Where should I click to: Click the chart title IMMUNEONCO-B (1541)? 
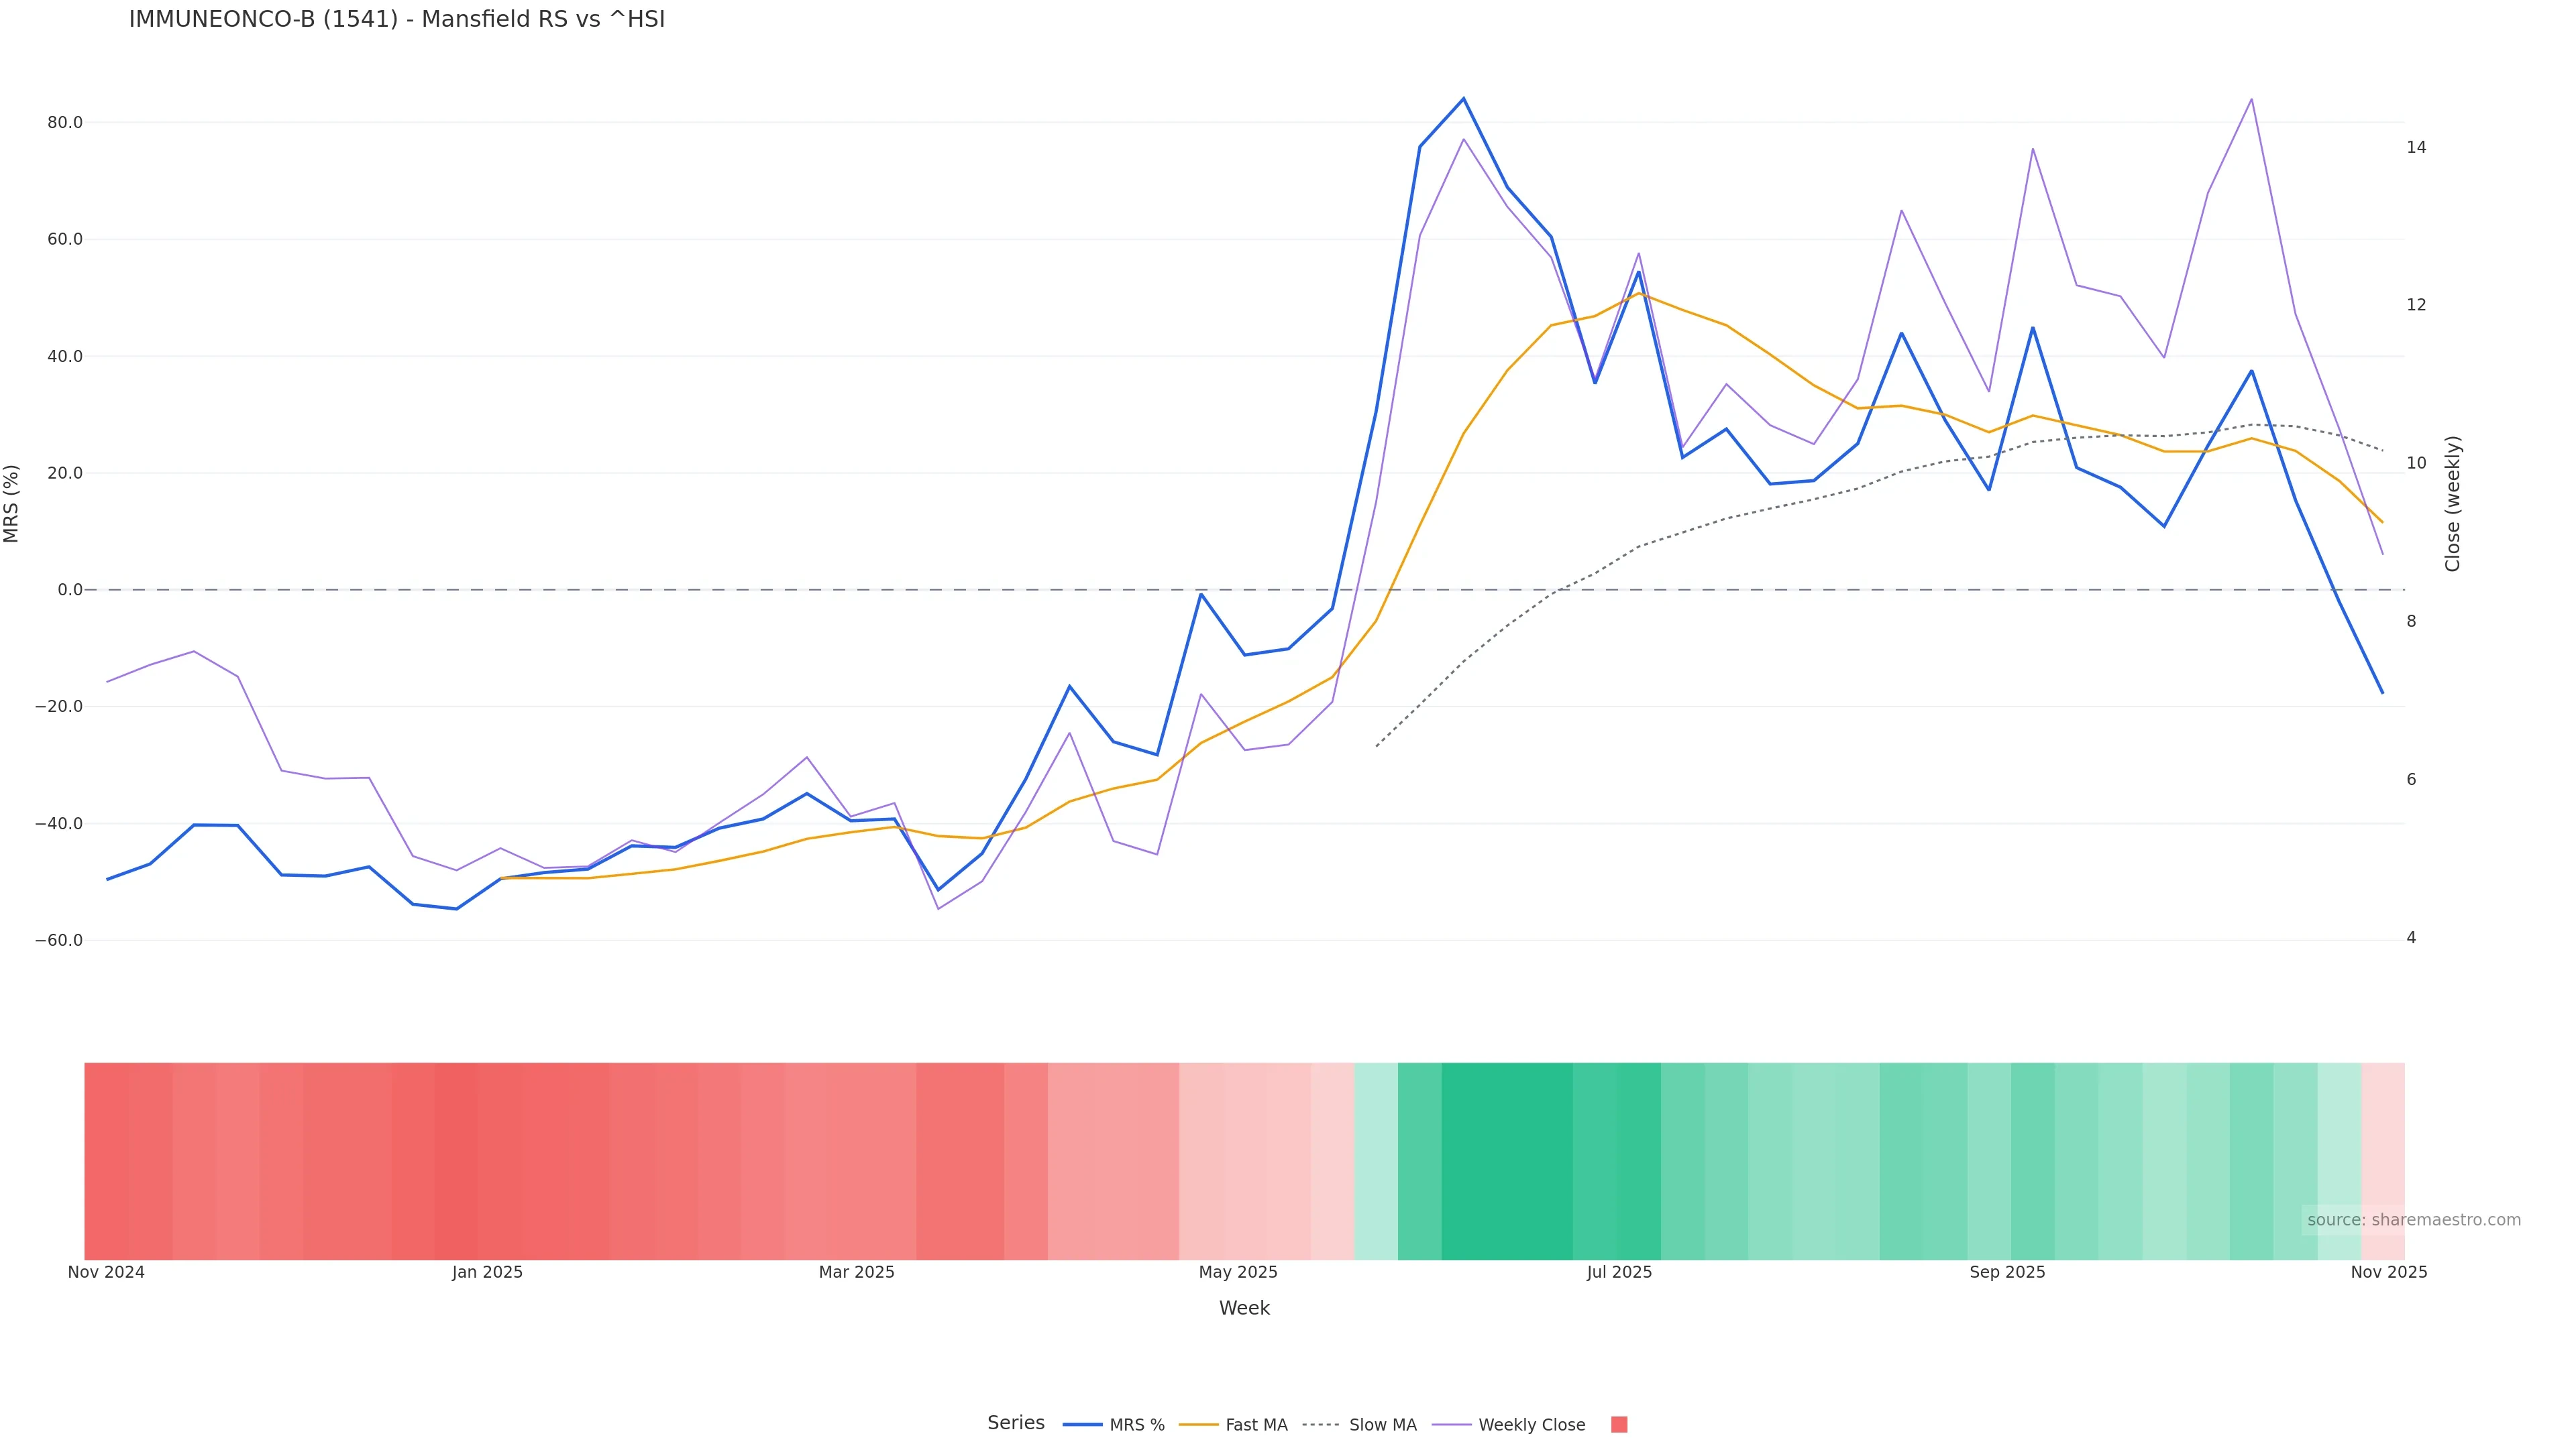[396, 20]
